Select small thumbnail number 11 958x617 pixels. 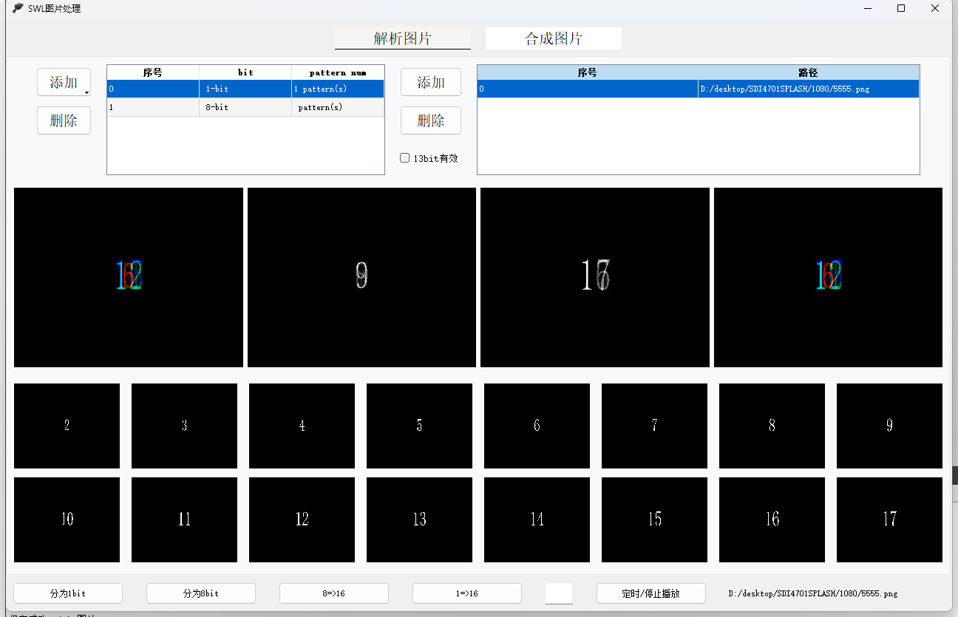[x=184, y=519]
